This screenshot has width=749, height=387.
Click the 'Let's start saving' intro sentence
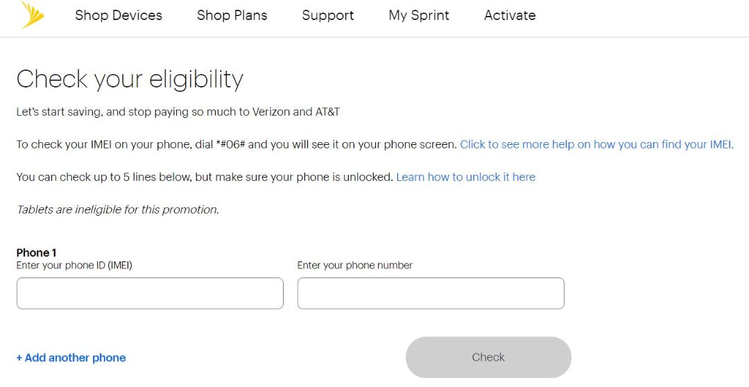click(178, 112)
